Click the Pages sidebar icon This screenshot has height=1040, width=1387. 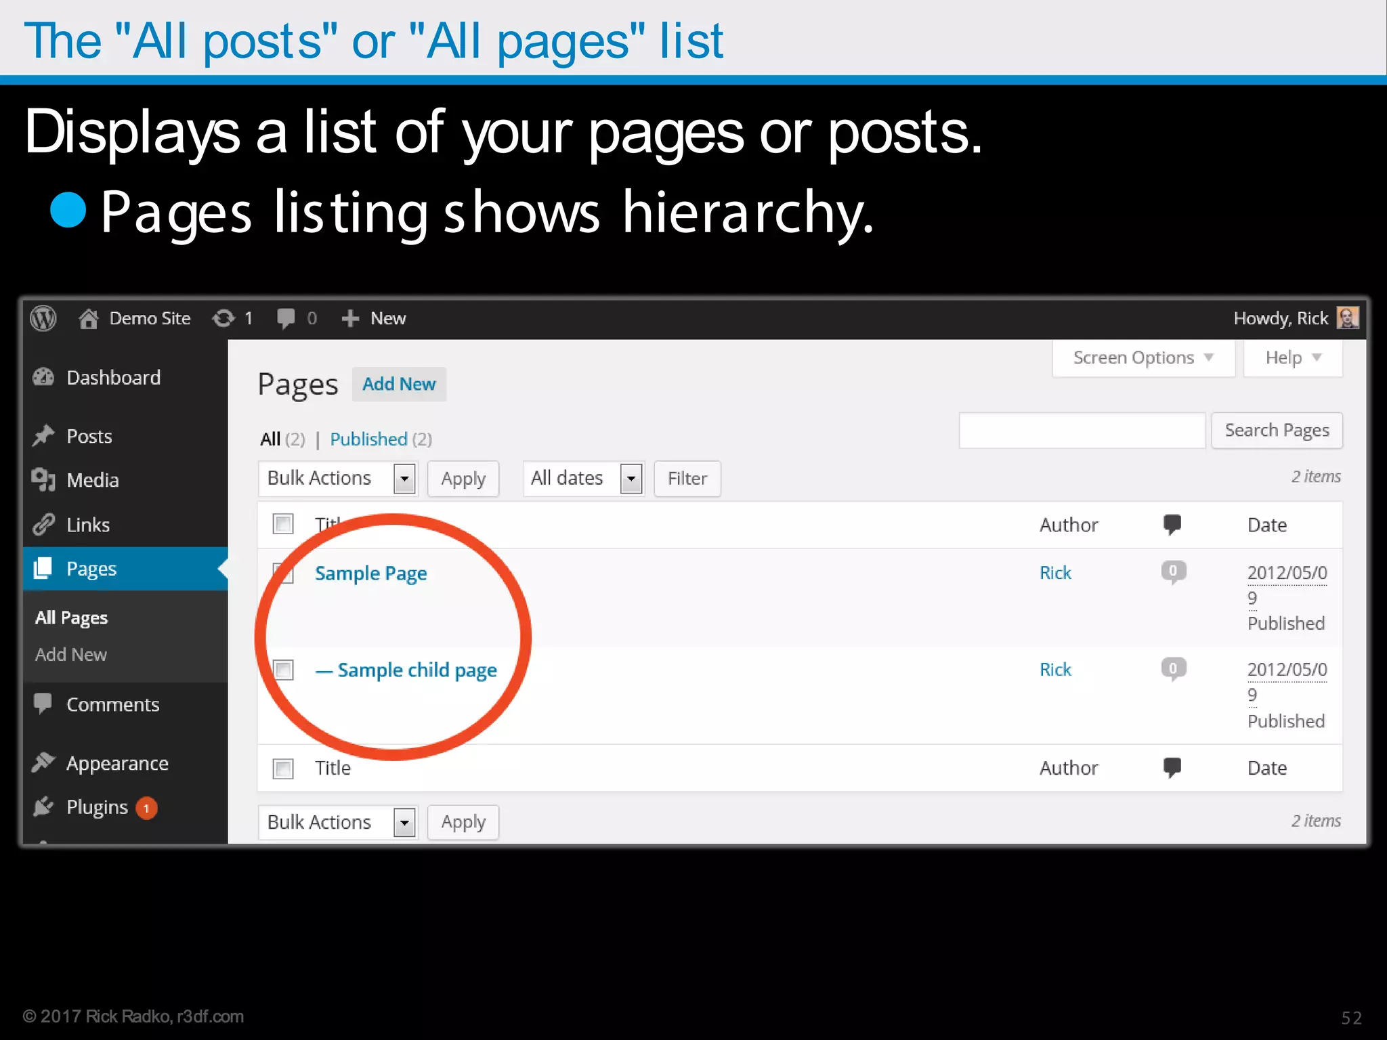coord(43,568)
